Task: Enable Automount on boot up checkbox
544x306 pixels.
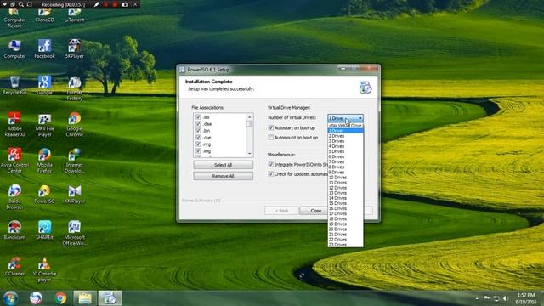Action: [271, 138]
